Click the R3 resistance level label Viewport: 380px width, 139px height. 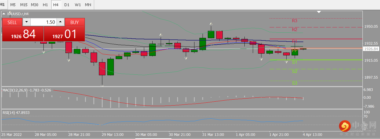click(x=295, y=21)
